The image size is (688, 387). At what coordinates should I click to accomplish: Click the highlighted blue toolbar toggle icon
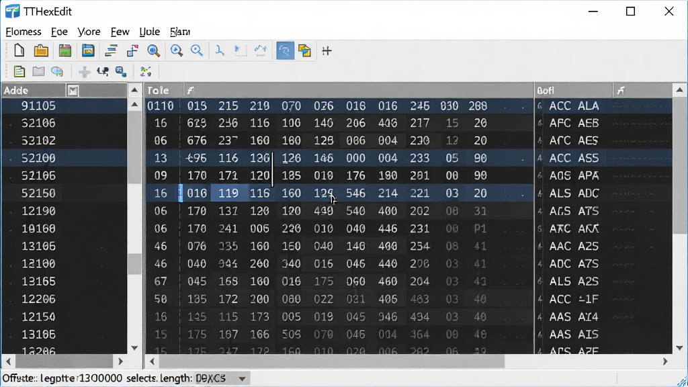pyautogui.click(x=285, y=51)
